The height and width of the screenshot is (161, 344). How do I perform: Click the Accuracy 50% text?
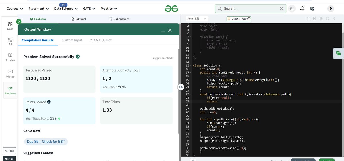(x=114, y=87)
